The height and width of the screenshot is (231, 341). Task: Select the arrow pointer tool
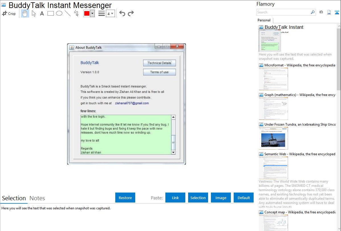coord(34,13)
